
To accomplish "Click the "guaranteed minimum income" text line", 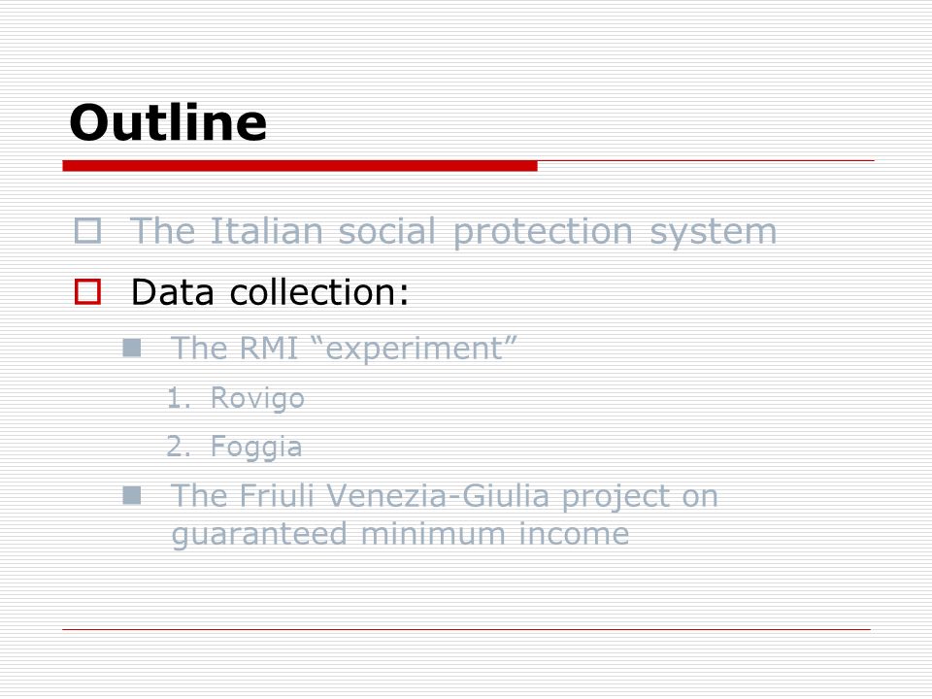I will tap(400, 534).
